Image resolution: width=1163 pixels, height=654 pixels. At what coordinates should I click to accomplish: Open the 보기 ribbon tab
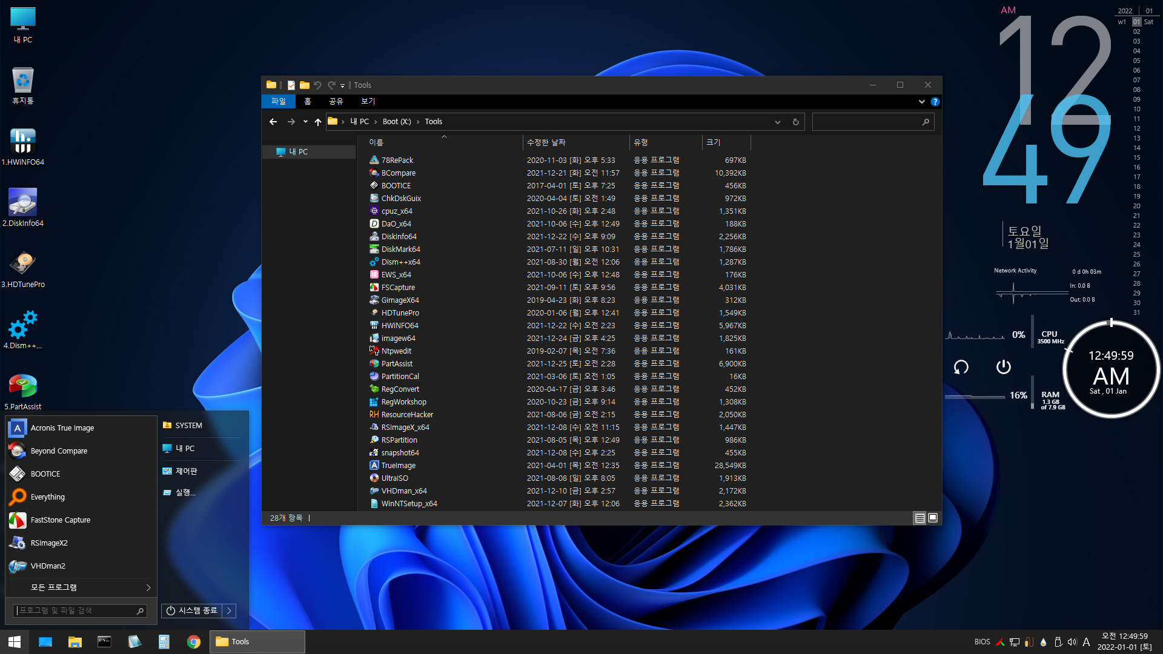pyautogui.click(x=368, y=102)
